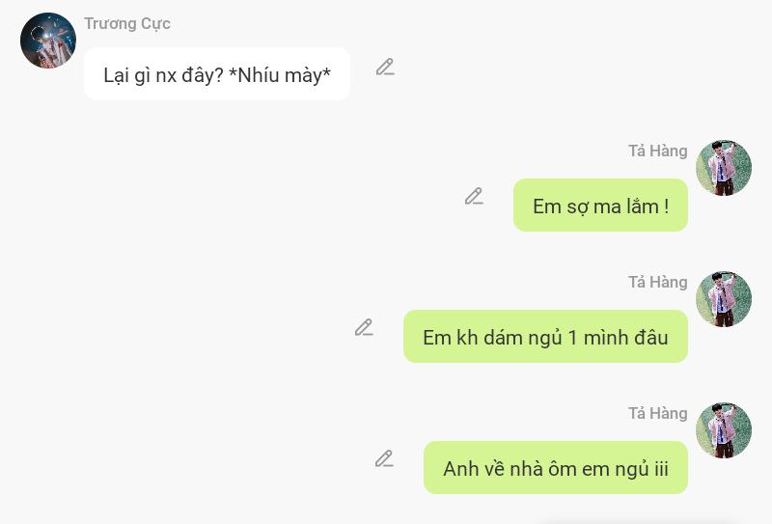Edit the 'Lại gì nx đây?' message

(385, 67)
